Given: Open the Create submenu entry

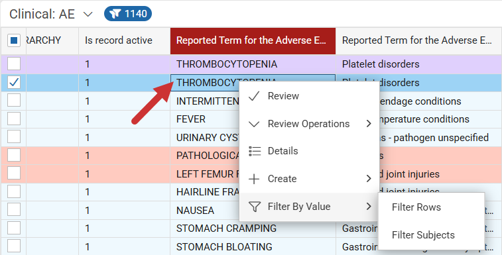Looking at the screenshot, I should click(309, 178).
